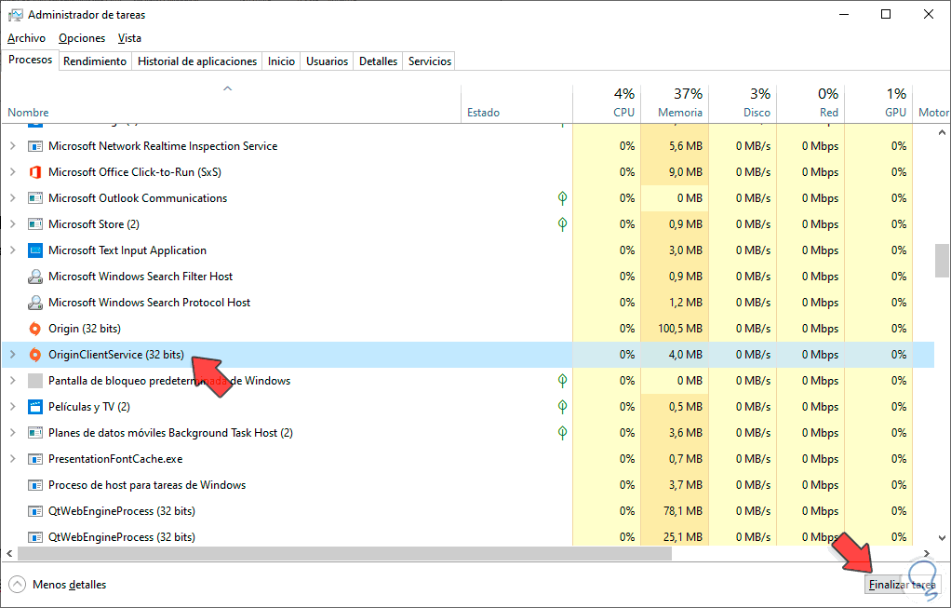Viewport: 951px width, 608px height.
Task: Open the Servicios tab
Action: coord(430,61)
